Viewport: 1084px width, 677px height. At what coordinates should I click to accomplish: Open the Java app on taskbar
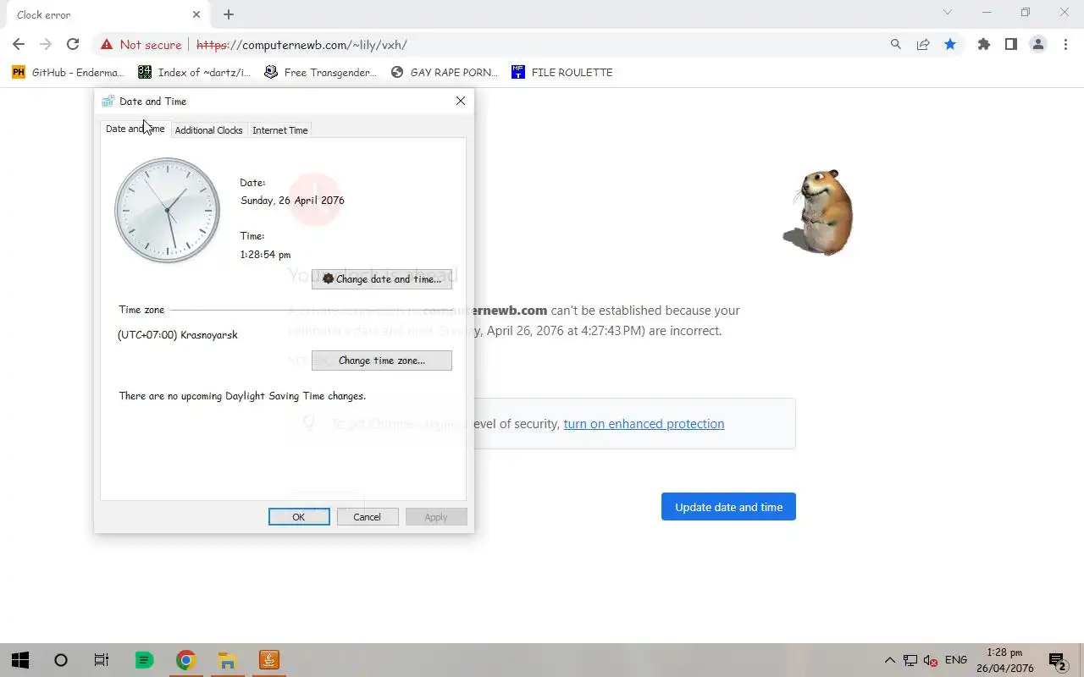(268, 660)
